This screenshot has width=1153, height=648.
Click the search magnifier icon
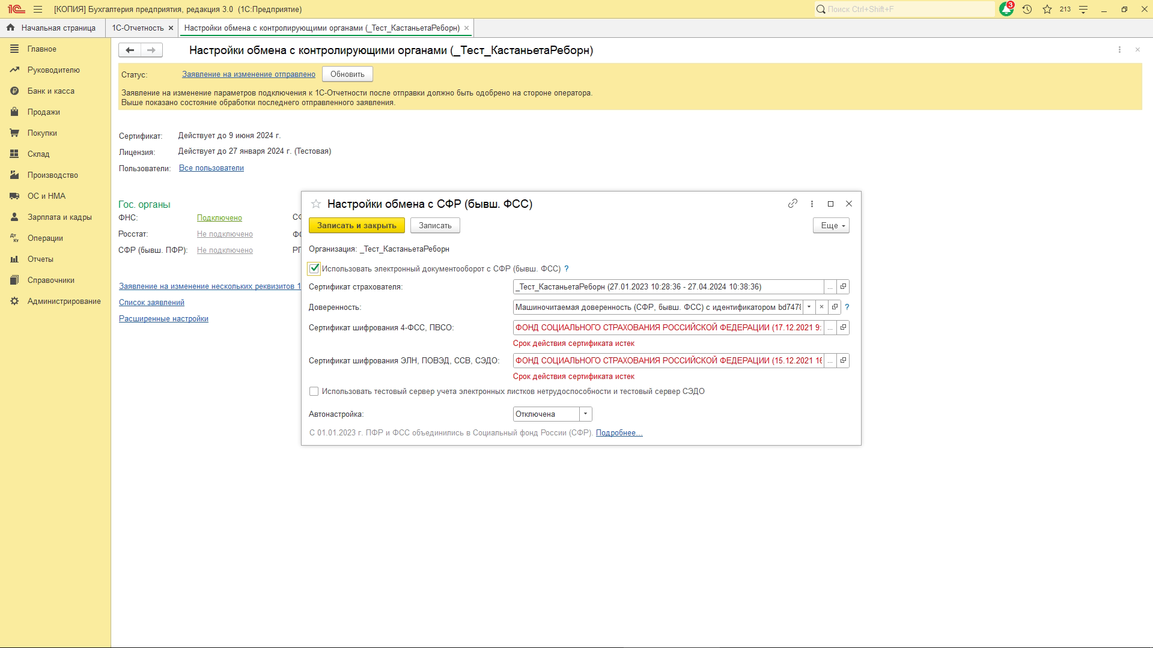pyautogui.click(x=820, y=10)
